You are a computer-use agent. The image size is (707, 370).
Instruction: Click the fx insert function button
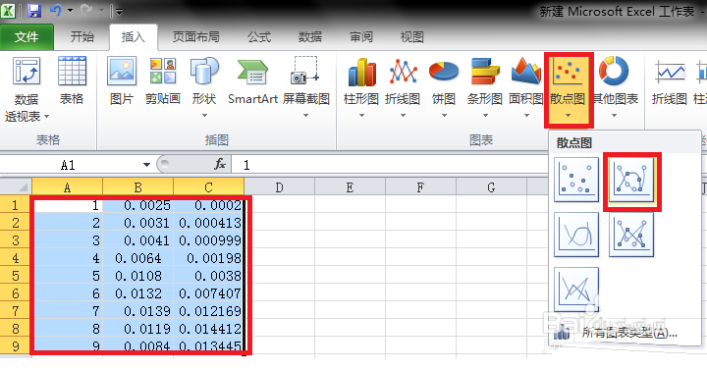220,164
